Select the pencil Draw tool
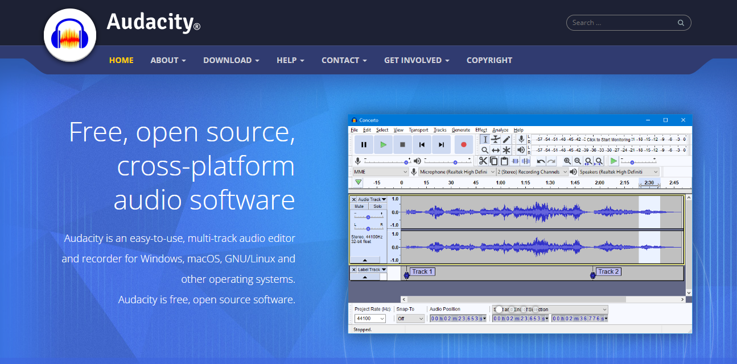The width and height of the screenshot is (737, 364). click(507, 139)
